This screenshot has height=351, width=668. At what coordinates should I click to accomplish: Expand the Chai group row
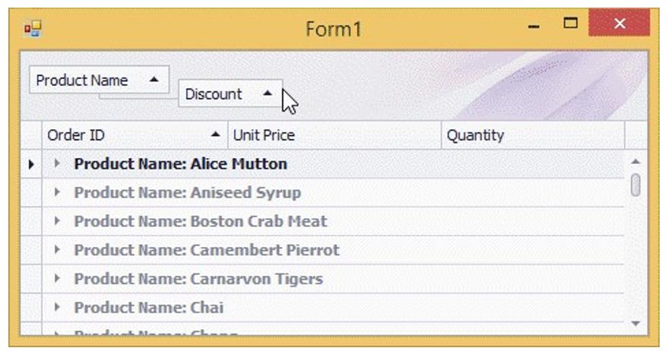click(x=58, y=308)
